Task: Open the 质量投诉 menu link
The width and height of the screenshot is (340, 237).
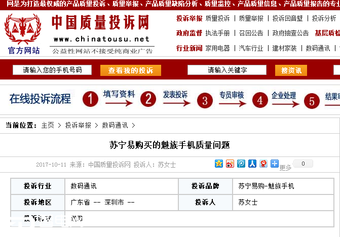Action: point(217,19)
